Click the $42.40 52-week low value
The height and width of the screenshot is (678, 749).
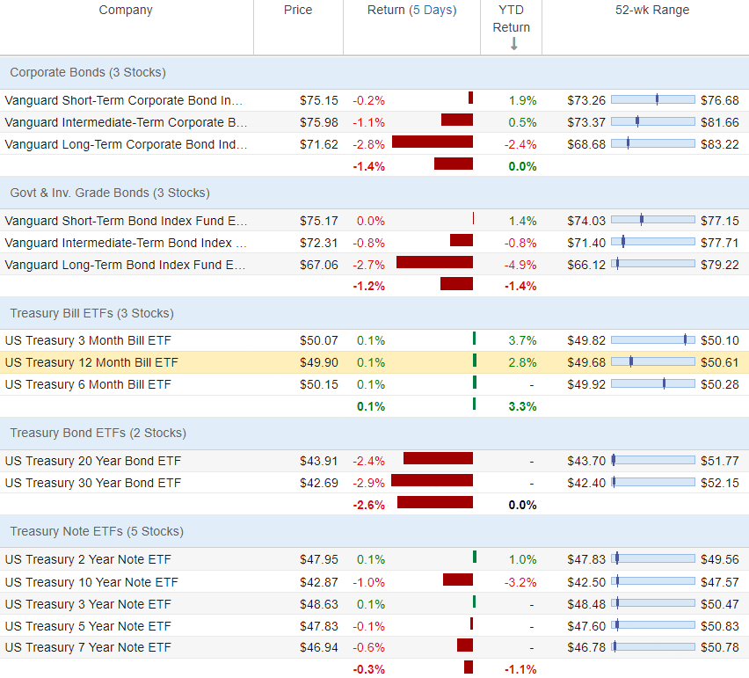586,483
